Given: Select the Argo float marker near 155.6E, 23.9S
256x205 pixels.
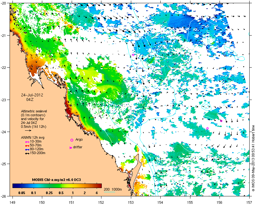Looking at the screenshot, I should tap(207, 128).
